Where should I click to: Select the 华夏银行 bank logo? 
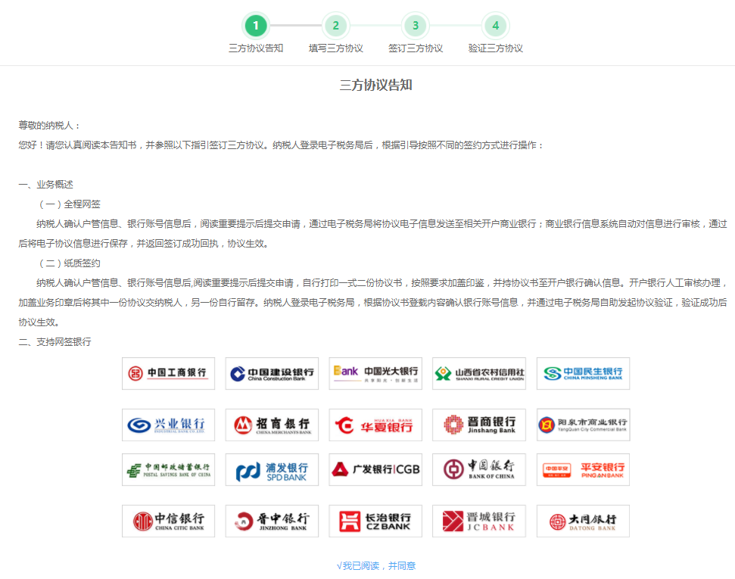(x=375, y=425)
